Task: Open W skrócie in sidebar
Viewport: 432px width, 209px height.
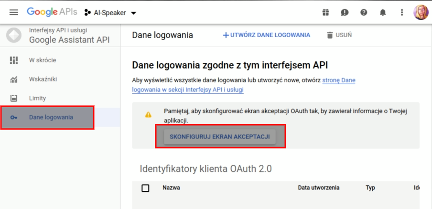Action: tap(60, 60)
